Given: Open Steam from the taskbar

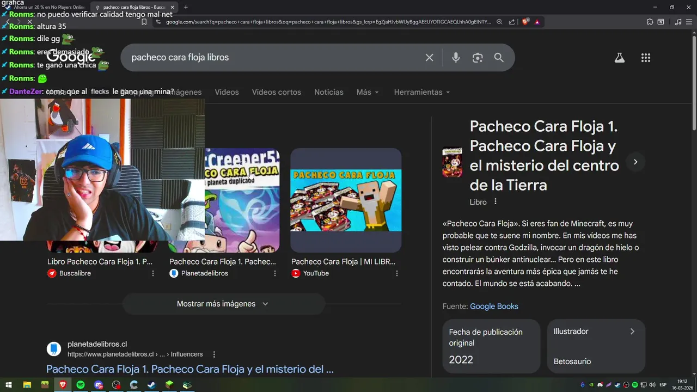Looking at the screenshot, I should click(x=151, y=385).
